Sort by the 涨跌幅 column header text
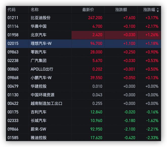Image resolution: width=167 pixels, height=147 pixels. pos(149,10)
